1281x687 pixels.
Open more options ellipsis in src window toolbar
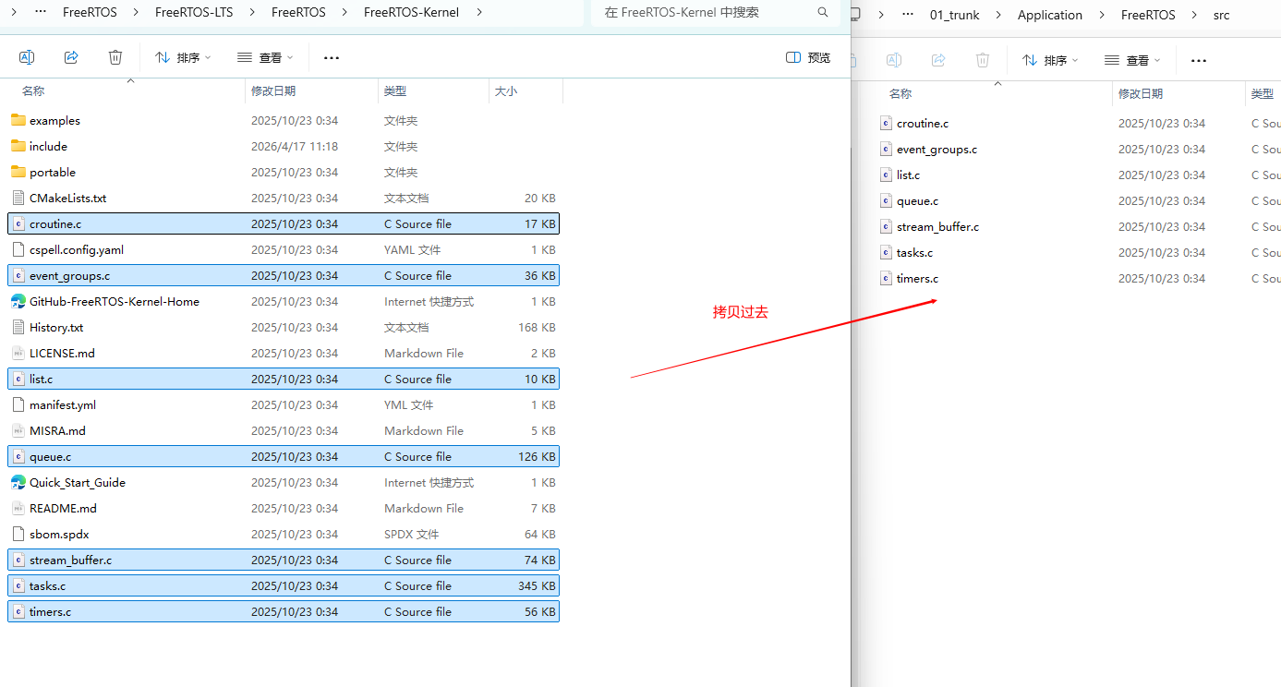tap(1199, 60)
